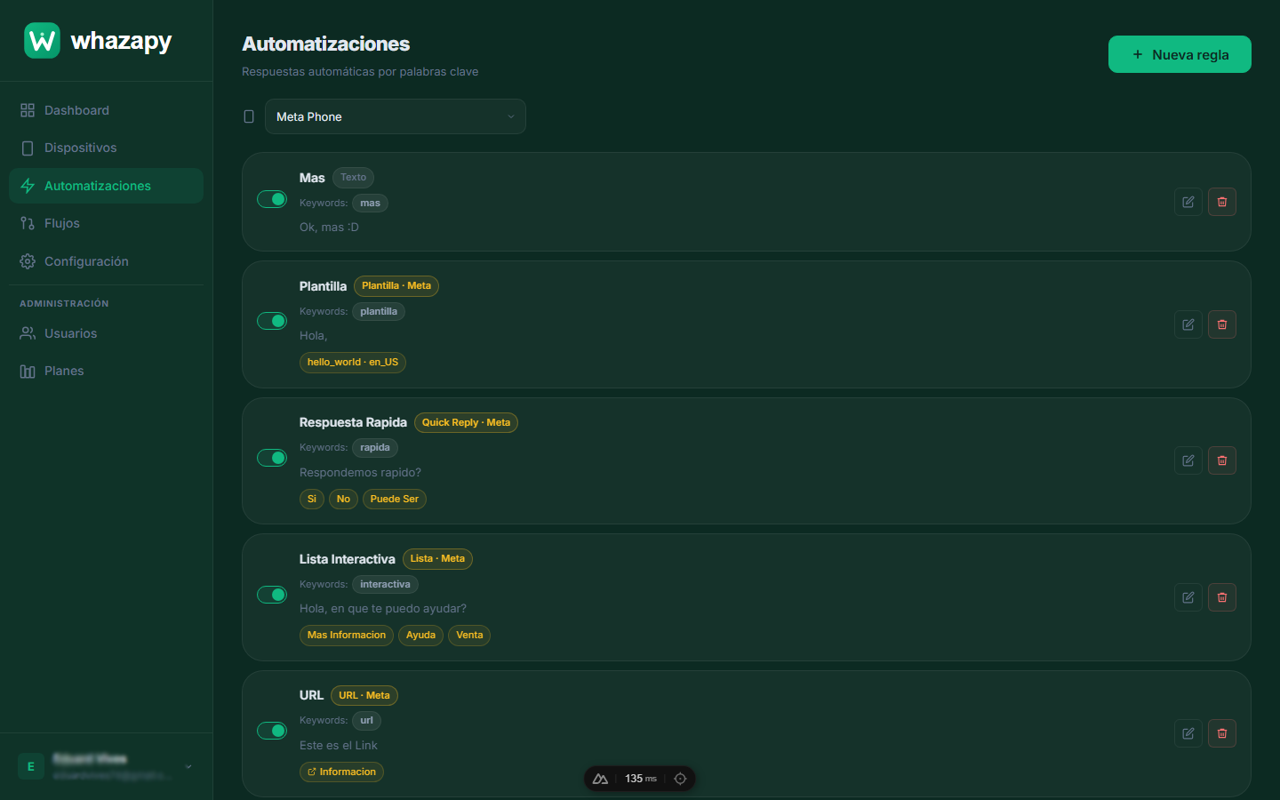Expand the user account menu chevron
This screenshot has height=800, width=1280.
pyautogui.click(x=188, y=766)
